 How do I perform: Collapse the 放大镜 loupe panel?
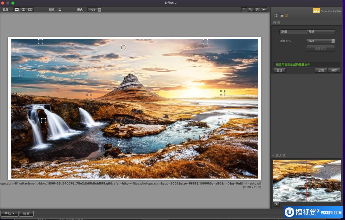(x=273, y=156)
